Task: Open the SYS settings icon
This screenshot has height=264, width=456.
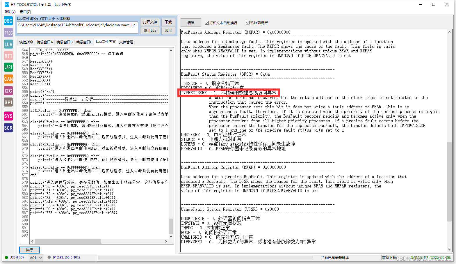Action: 8,116
